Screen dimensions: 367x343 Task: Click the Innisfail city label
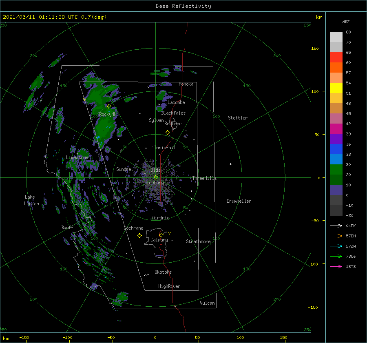point(165,148)
